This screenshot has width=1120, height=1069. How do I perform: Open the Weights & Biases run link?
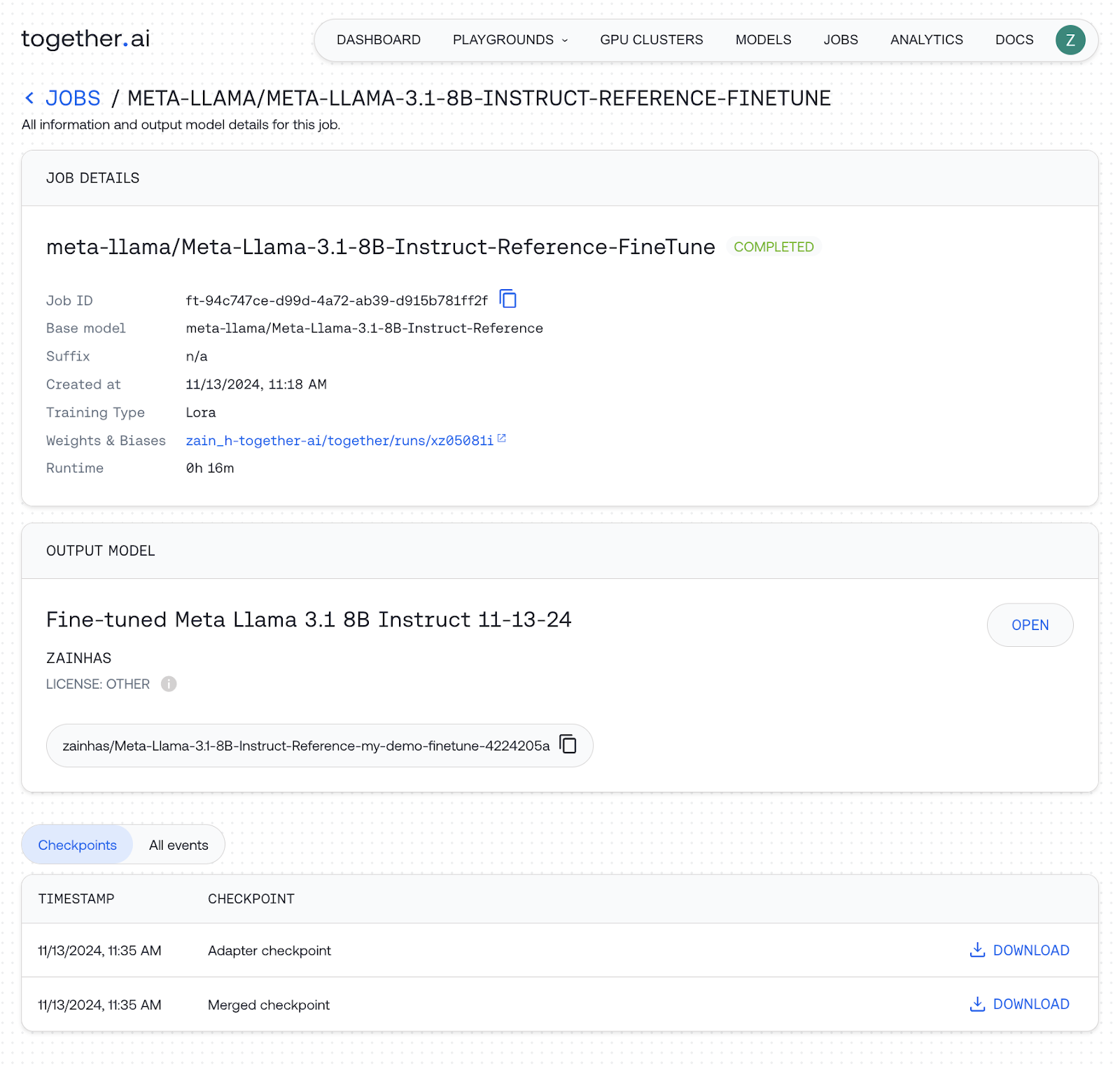coord(339,440)
